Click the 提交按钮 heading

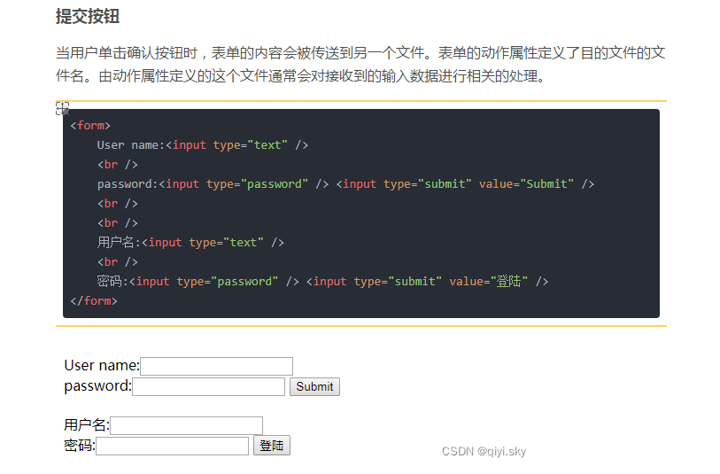tap(88, 17)
